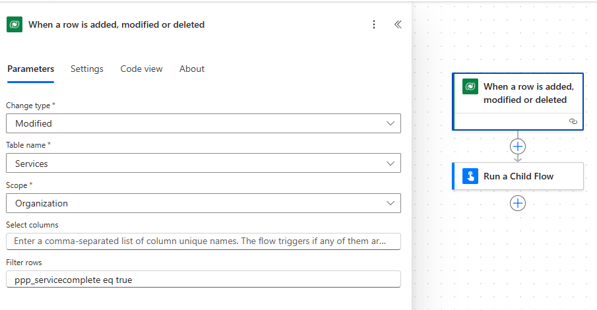Open the three-dot more options menu

(374, 24)
